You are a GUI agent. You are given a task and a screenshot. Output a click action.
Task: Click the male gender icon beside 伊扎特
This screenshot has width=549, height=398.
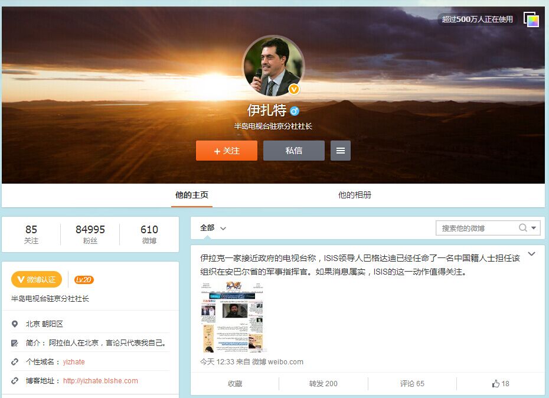point(295,111)
